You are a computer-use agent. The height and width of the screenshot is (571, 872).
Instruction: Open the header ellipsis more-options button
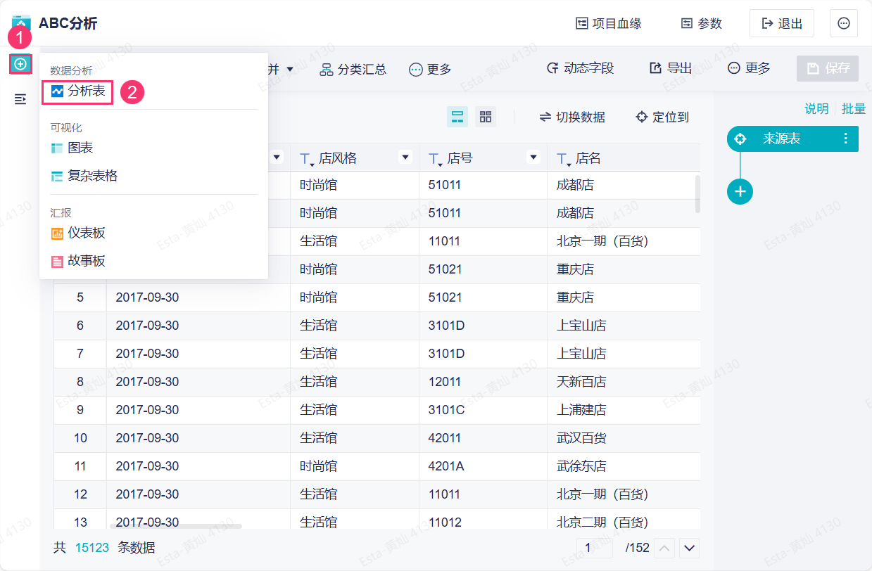click(x=844, y=23)
